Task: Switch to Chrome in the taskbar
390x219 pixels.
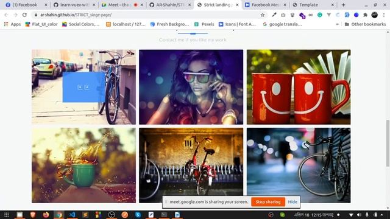Action: pyautogui.click(x=59, y=215)
